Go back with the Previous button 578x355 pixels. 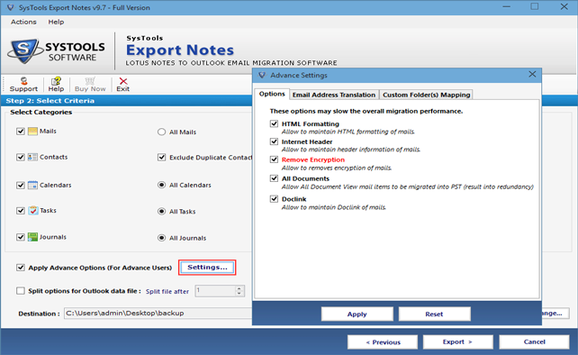(x=383, y=342)
